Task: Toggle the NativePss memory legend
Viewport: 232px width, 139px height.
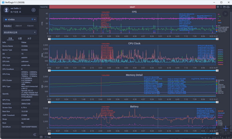Action: 220,80
